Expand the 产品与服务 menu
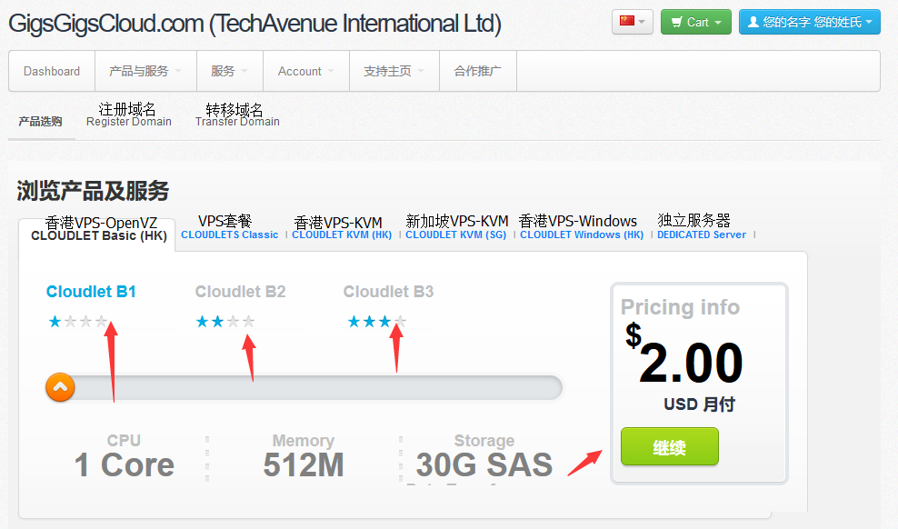 (x=145, y=71)
